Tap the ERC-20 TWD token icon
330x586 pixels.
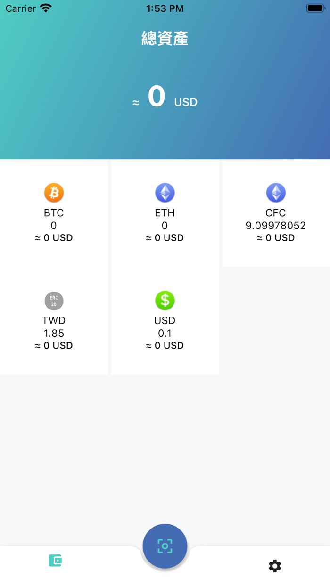click(54, 301)
